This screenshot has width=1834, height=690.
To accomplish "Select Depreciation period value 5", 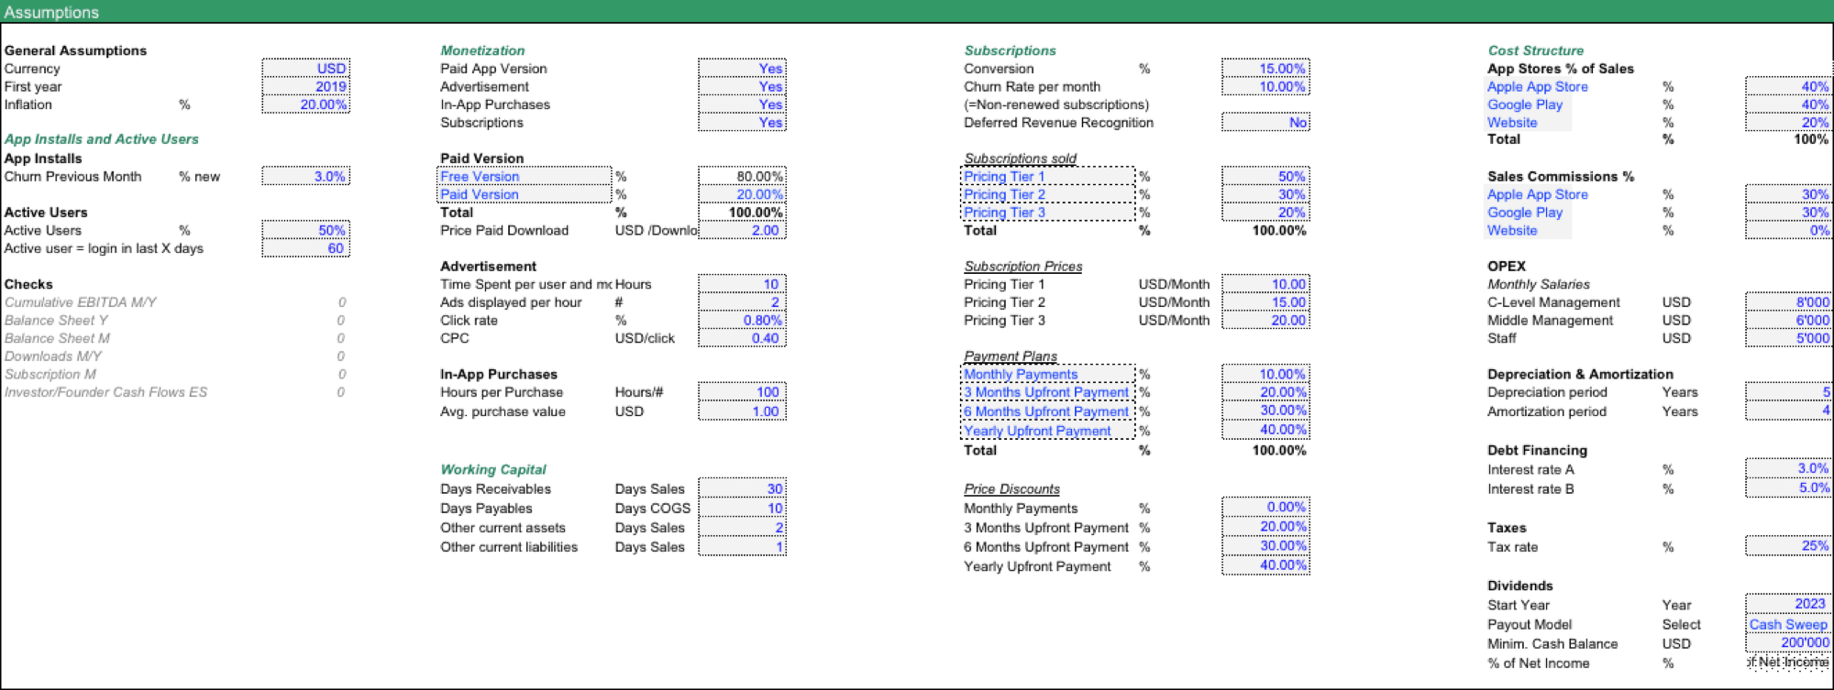I will tap(1788, 392).
